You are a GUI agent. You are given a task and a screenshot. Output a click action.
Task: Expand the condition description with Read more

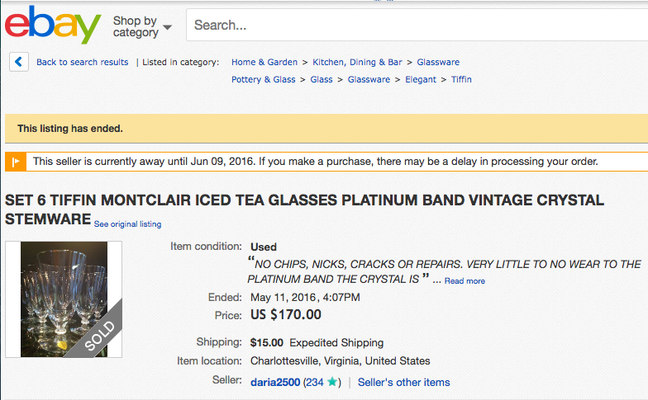point(465,280)
